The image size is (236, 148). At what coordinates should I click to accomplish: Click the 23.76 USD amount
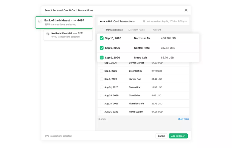click(157, 104)
